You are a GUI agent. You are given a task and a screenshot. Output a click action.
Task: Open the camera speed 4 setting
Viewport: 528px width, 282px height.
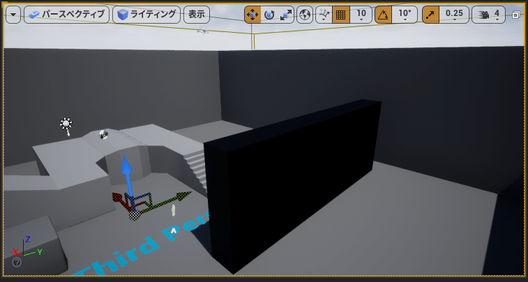click(489, 15)
